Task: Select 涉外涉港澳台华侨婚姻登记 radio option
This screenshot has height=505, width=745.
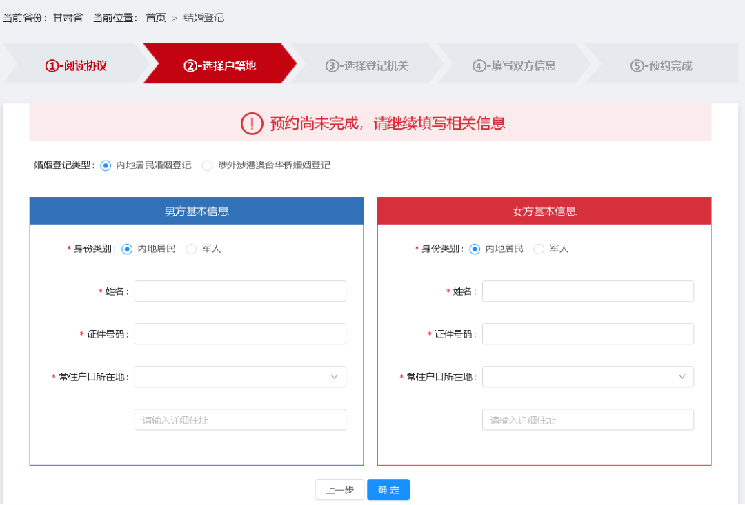Action: pyautogui.click(x=208, y=165)
